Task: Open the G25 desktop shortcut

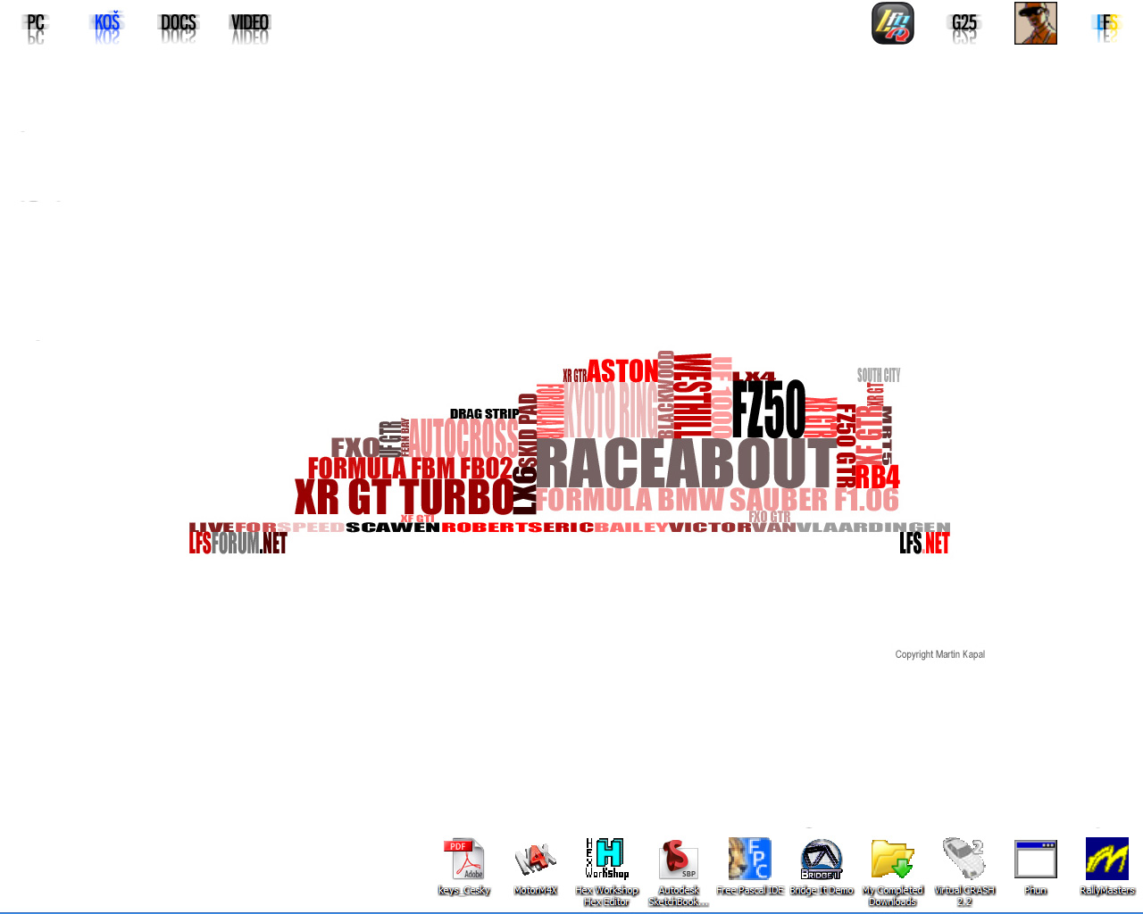Action: (964, 27)
